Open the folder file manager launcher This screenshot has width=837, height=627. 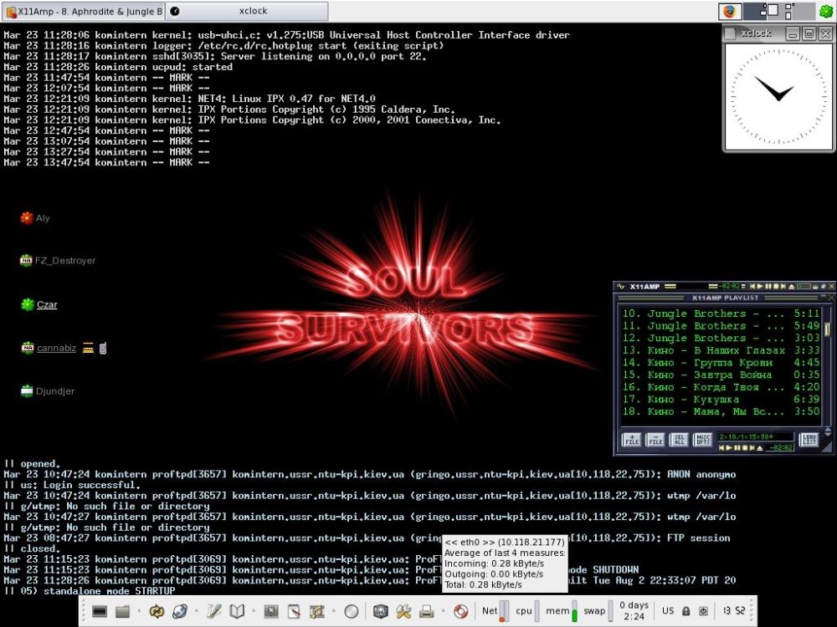[123, 611]
